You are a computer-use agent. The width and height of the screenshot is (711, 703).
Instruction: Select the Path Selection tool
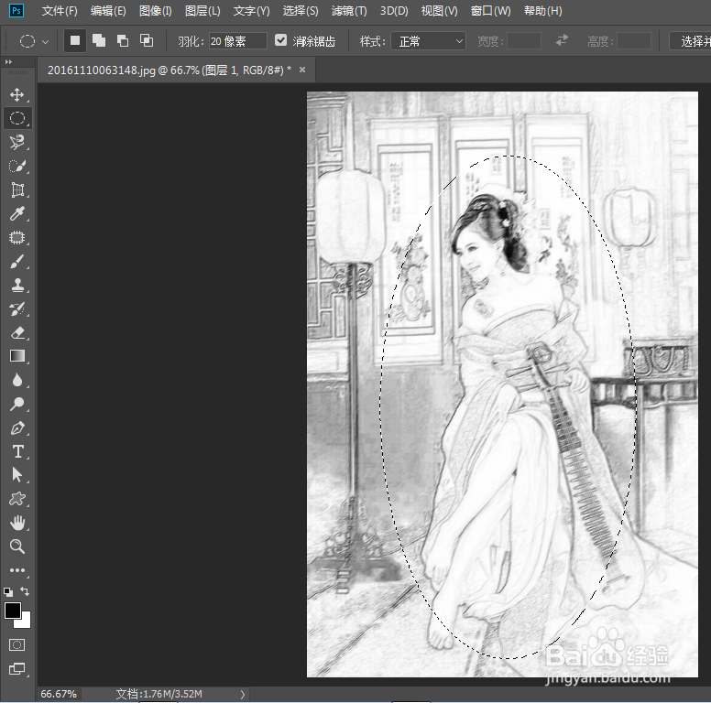[17, 475]
